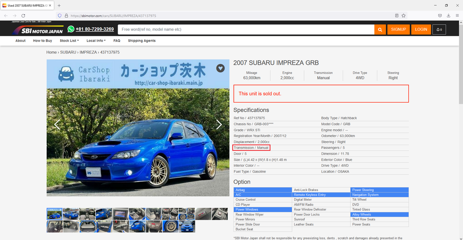Open IMPREZA breadcrumb link

pyautogui.click(x=88, y=52)
